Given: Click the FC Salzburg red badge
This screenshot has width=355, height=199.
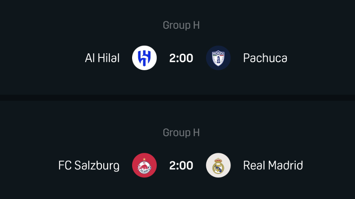Looking at the screenshot, I should pyautogui.click(x=144, y=166).
